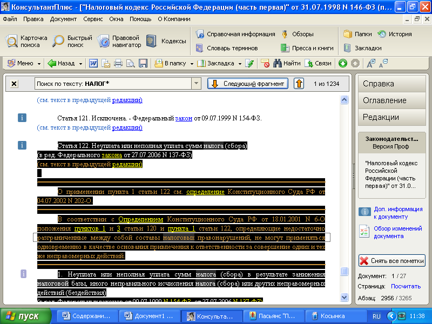
Task: Open Связи document links
Action: pos(318,63)
